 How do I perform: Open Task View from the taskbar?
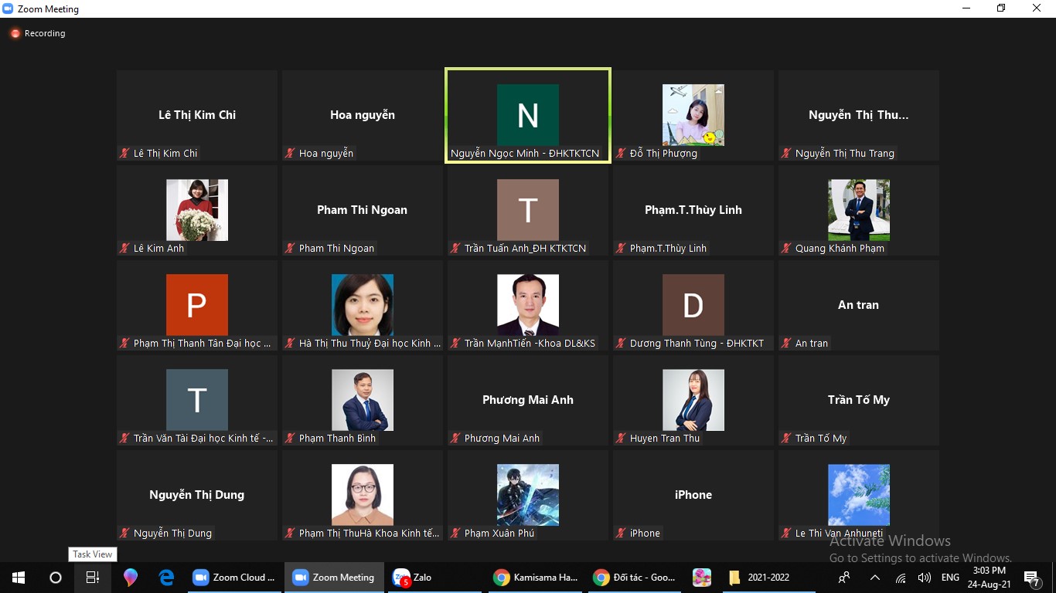pyautogui.click(x=92, y=578)
